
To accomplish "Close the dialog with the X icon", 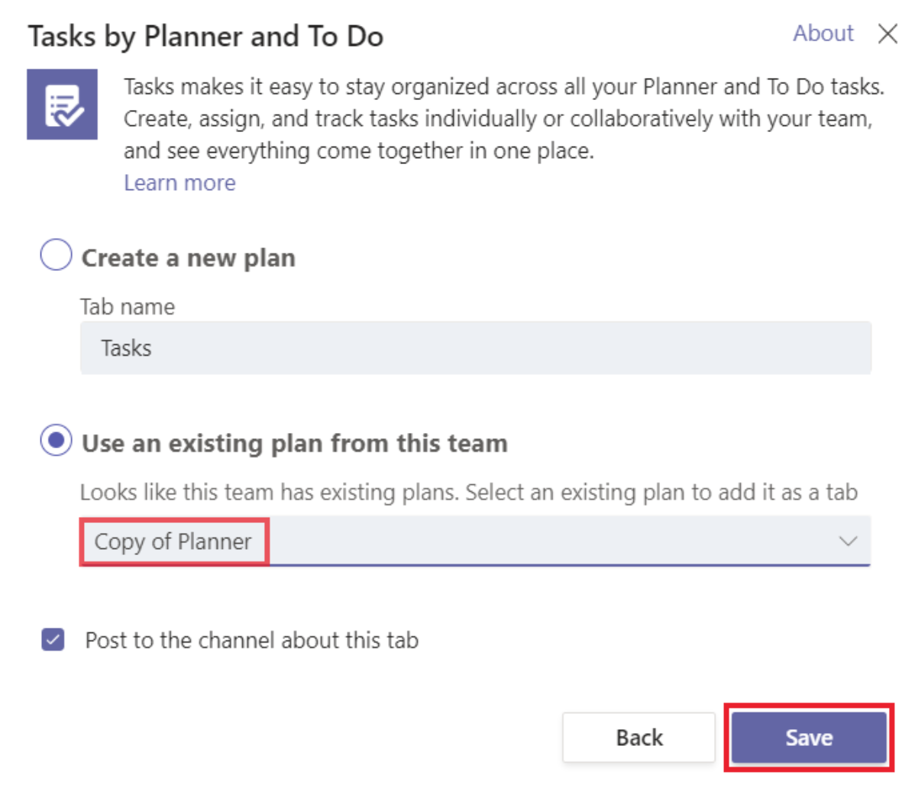I will (x=888, y=34).
